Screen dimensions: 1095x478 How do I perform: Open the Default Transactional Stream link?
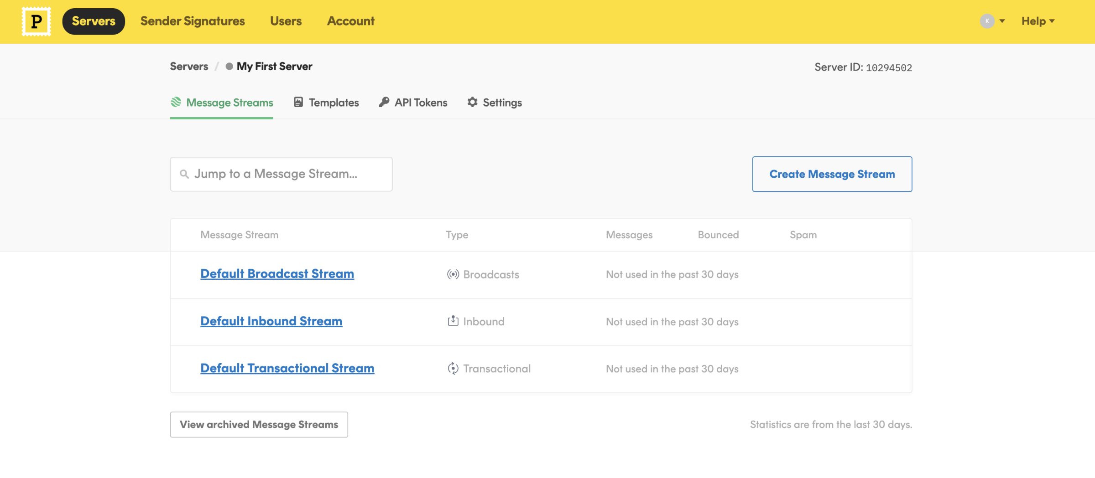pyautogui.click(x=287, y=368)
